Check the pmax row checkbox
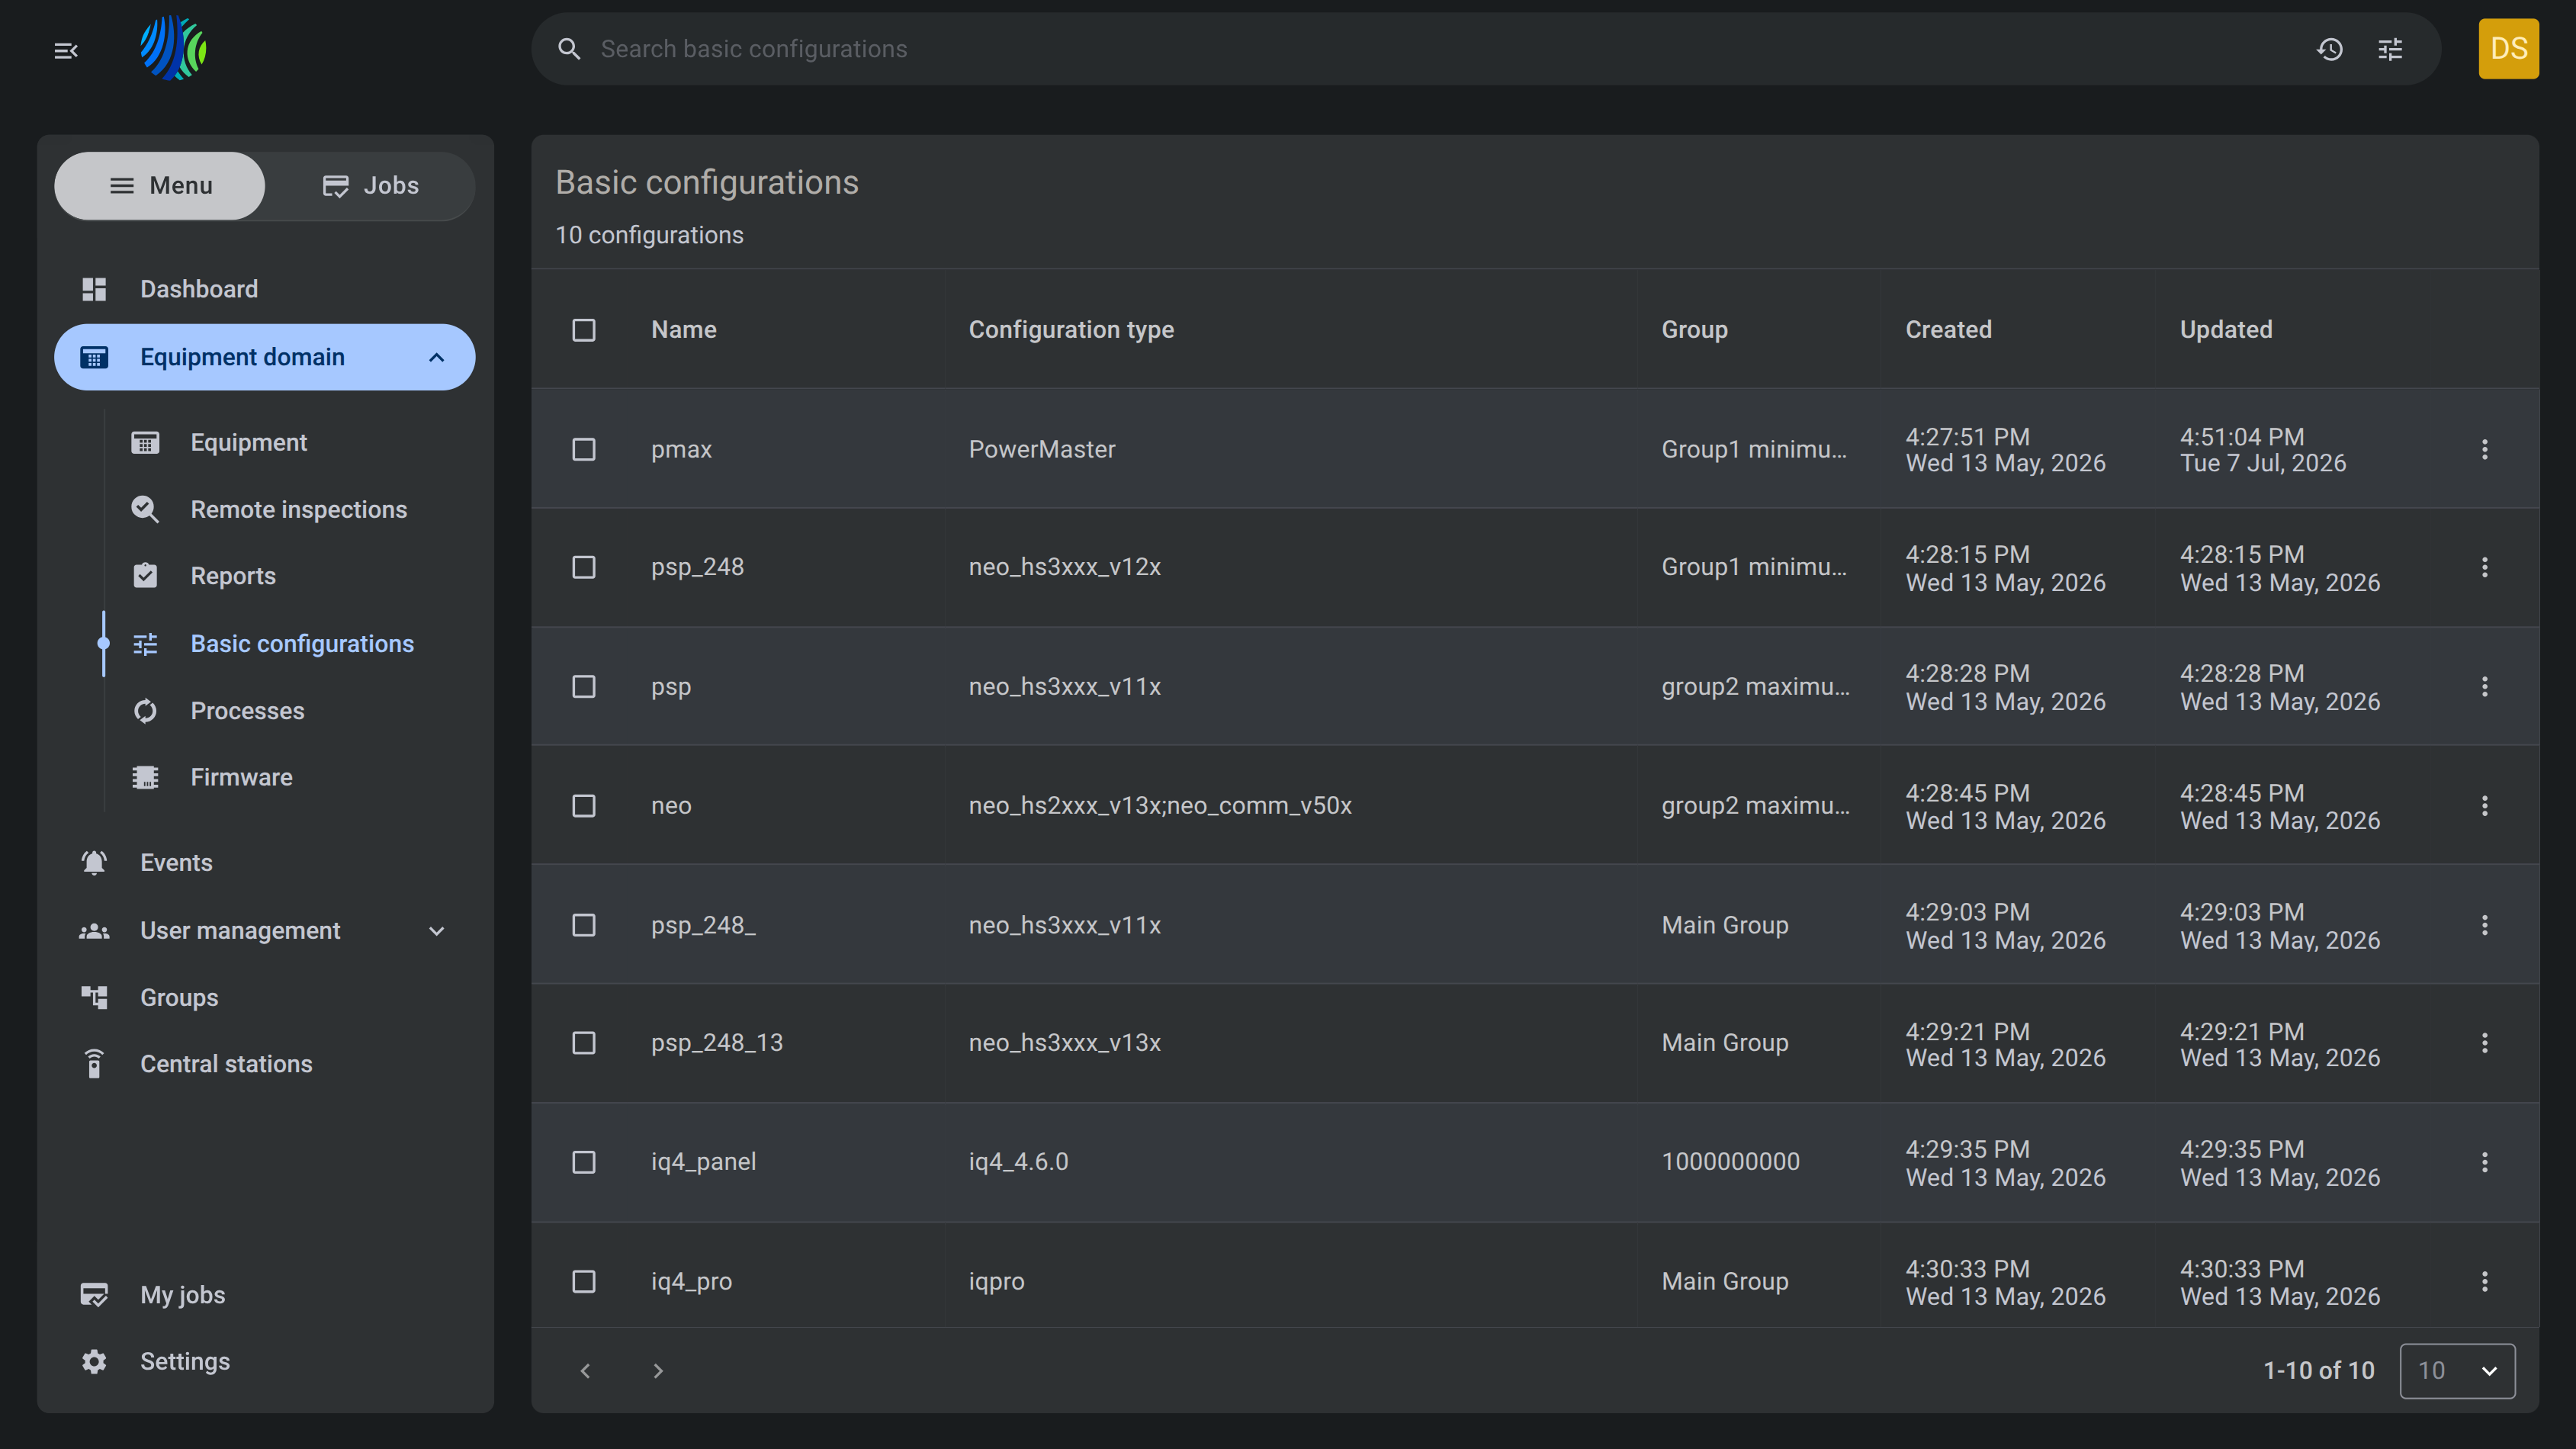The width and height of the screenshot is (2576, 1449). (584, 449)
